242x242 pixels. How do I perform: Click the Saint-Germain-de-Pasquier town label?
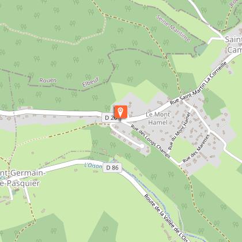pos(21,178)
